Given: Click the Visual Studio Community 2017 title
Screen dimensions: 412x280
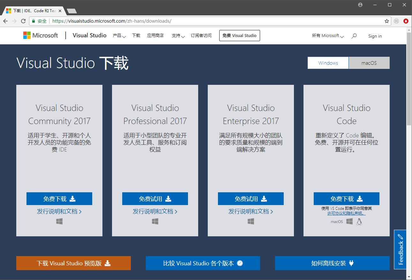Looking at the screenshot, I should coord(59,114).
